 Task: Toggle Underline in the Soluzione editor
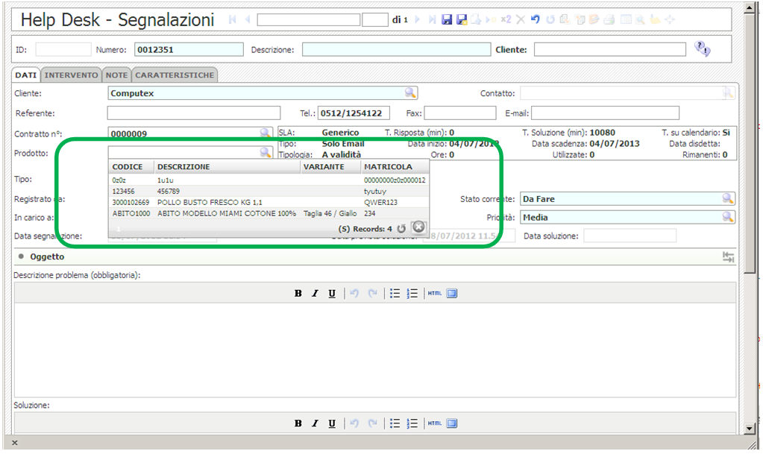pos(332,423)
